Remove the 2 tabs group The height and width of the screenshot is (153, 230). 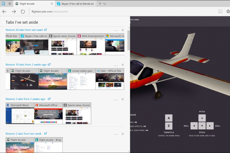click(123, 134)
